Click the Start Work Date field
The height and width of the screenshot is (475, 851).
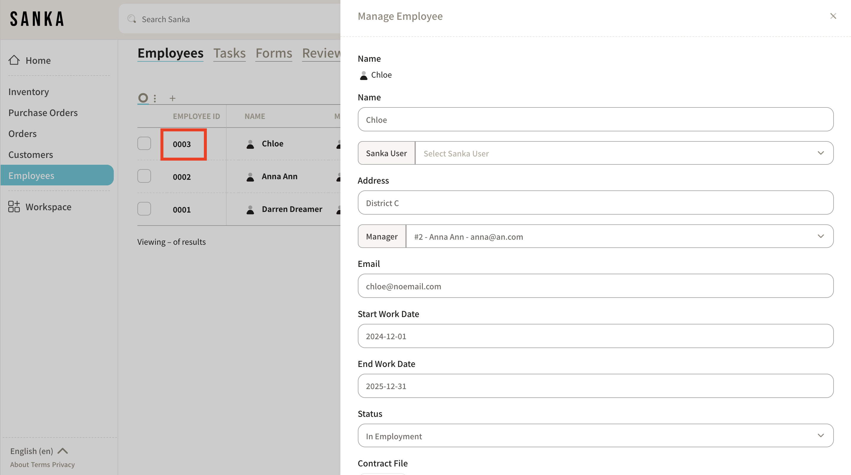click(595, 336)
